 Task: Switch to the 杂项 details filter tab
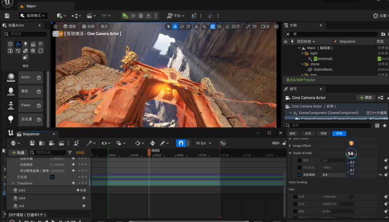coord(308,134)
